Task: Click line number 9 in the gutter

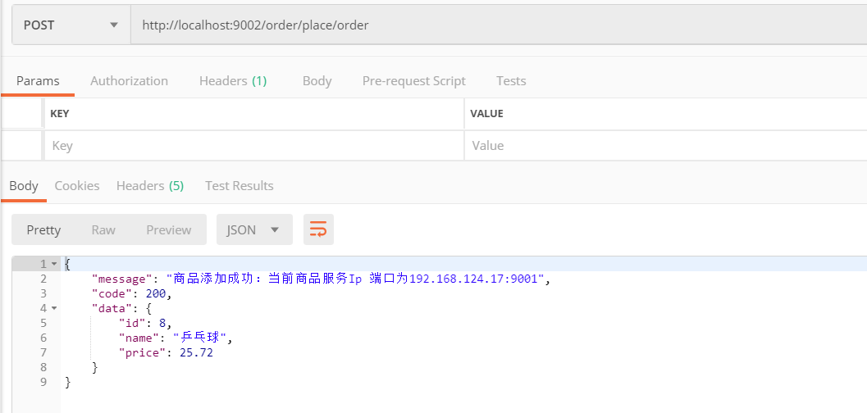Action: pos(43,382)
